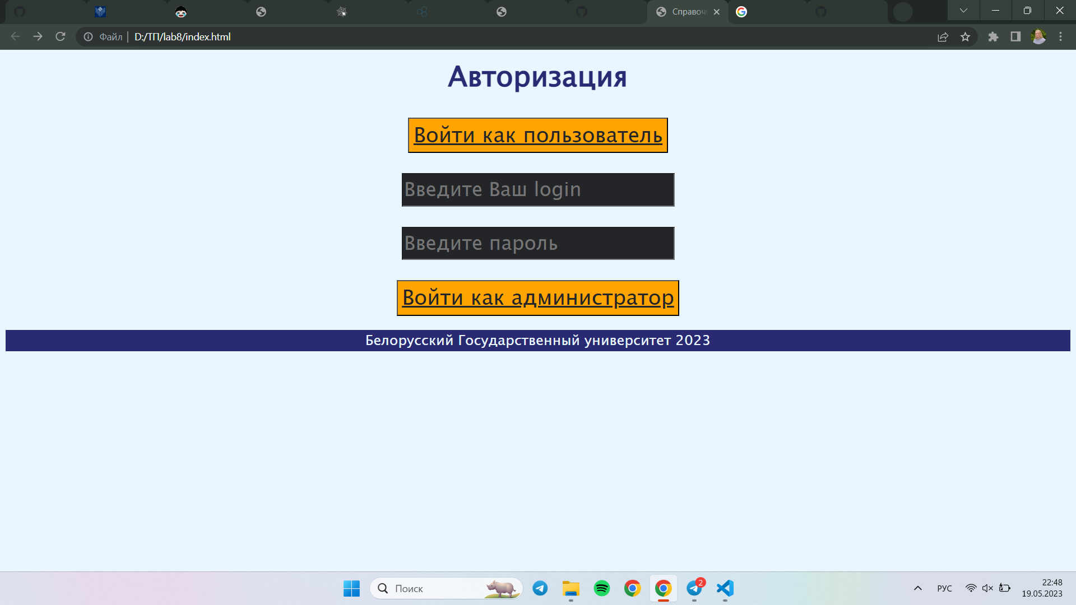Click the Wi-Fi icon in system tray
Viewport: 1076px width, 605px height.
971,588
